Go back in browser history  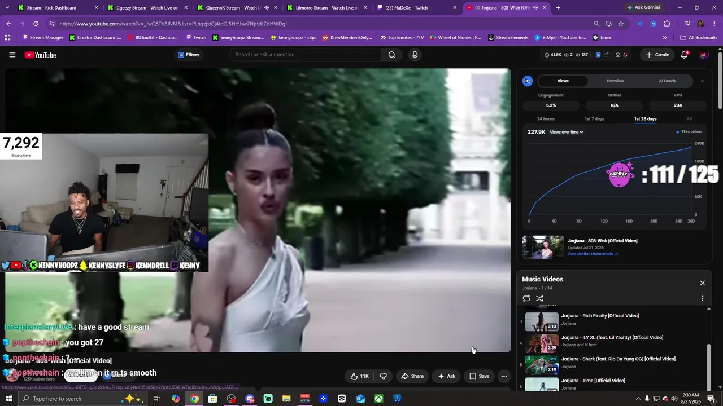point(8,24)
